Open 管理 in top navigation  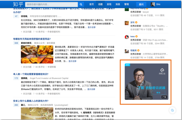[x=126, y=4]
